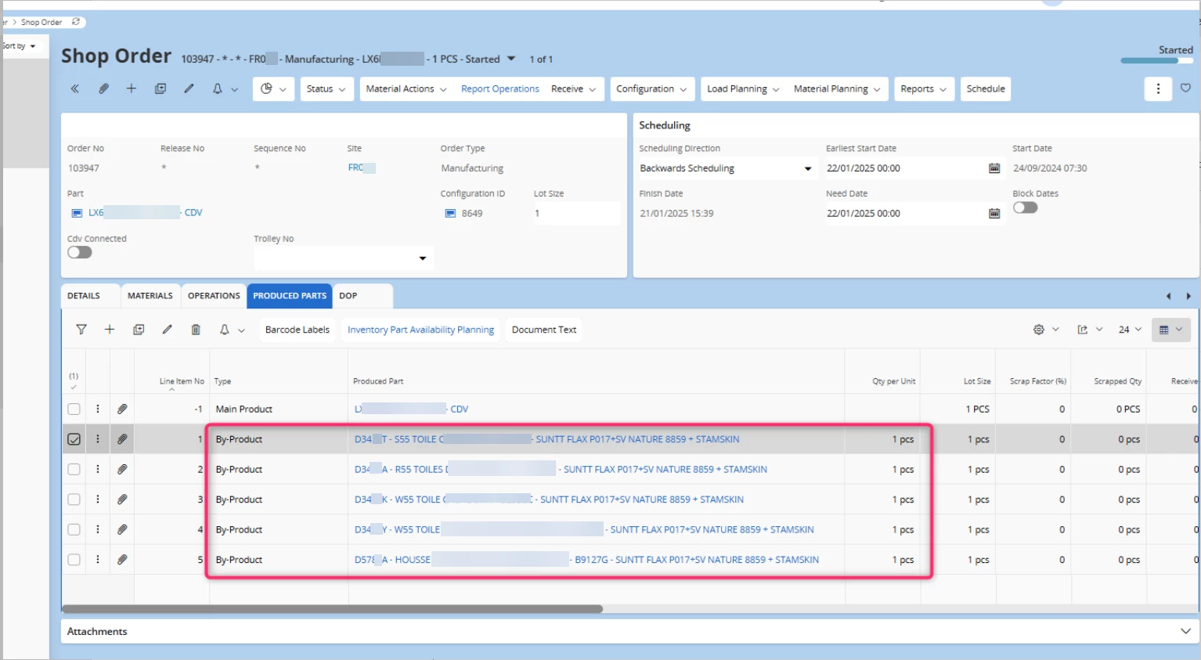This screenshot has height=660, width=1201.
Task: Switch to the OPERATIONS tab
Action: (x=214, y=296)
